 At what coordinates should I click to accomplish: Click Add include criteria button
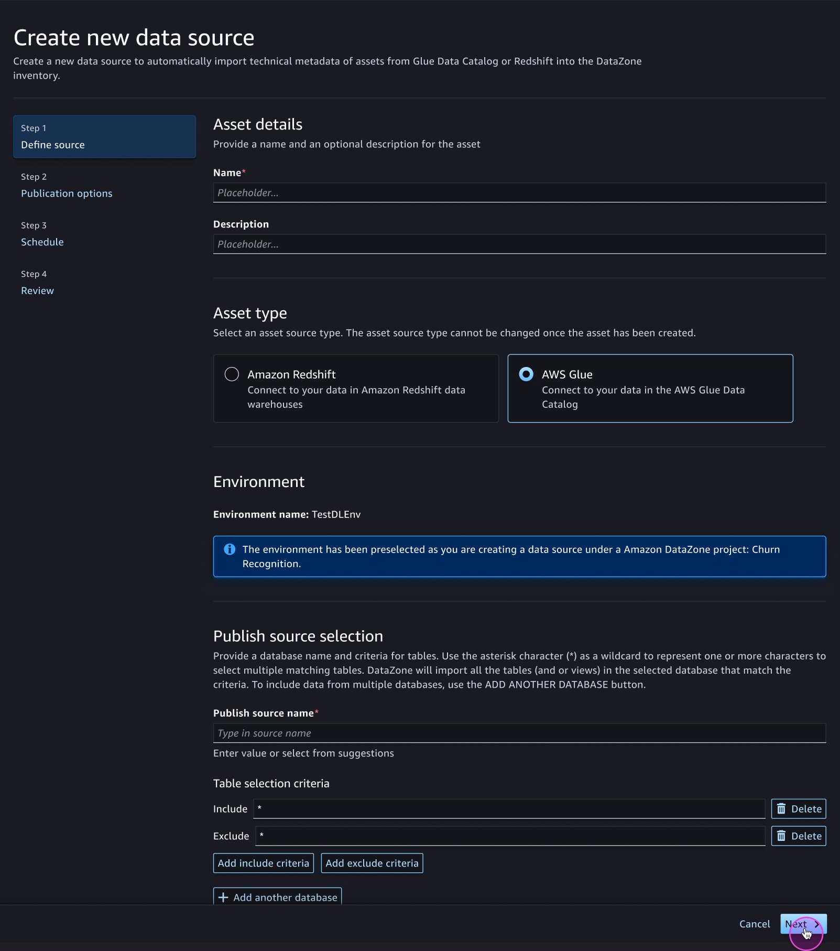[x=264, y=863]
